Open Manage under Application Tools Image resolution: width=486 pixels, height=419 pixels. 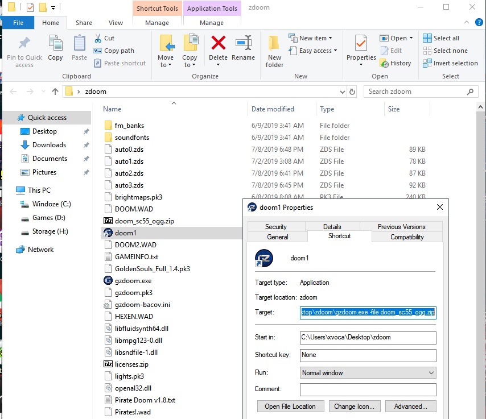pyautogui.click(x=212, y=23)
